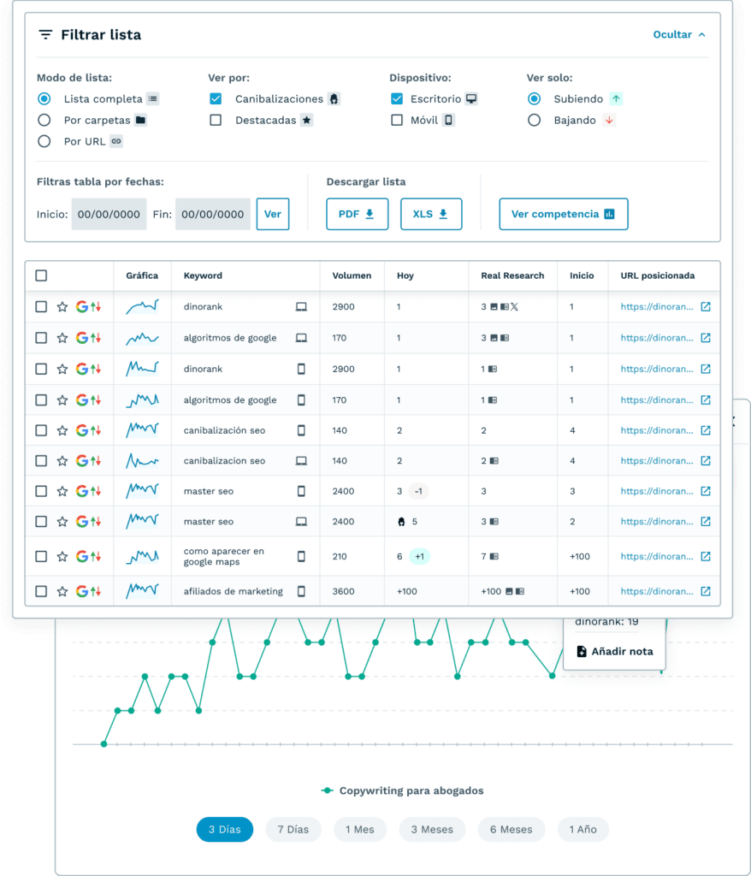Viewport: 751px width, 876px height.
Task: Uncheck the Canibalizaciones checkbox
Action: tap(216, 99)
